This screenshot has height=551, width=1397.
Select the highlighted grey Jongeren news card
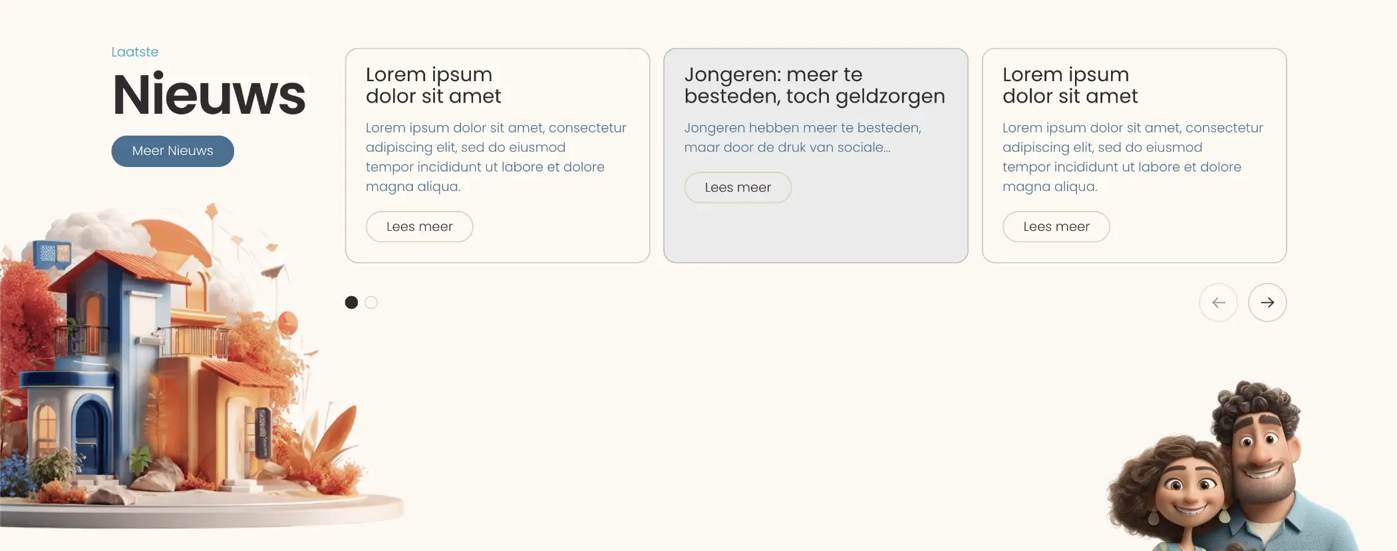(816, 156)
